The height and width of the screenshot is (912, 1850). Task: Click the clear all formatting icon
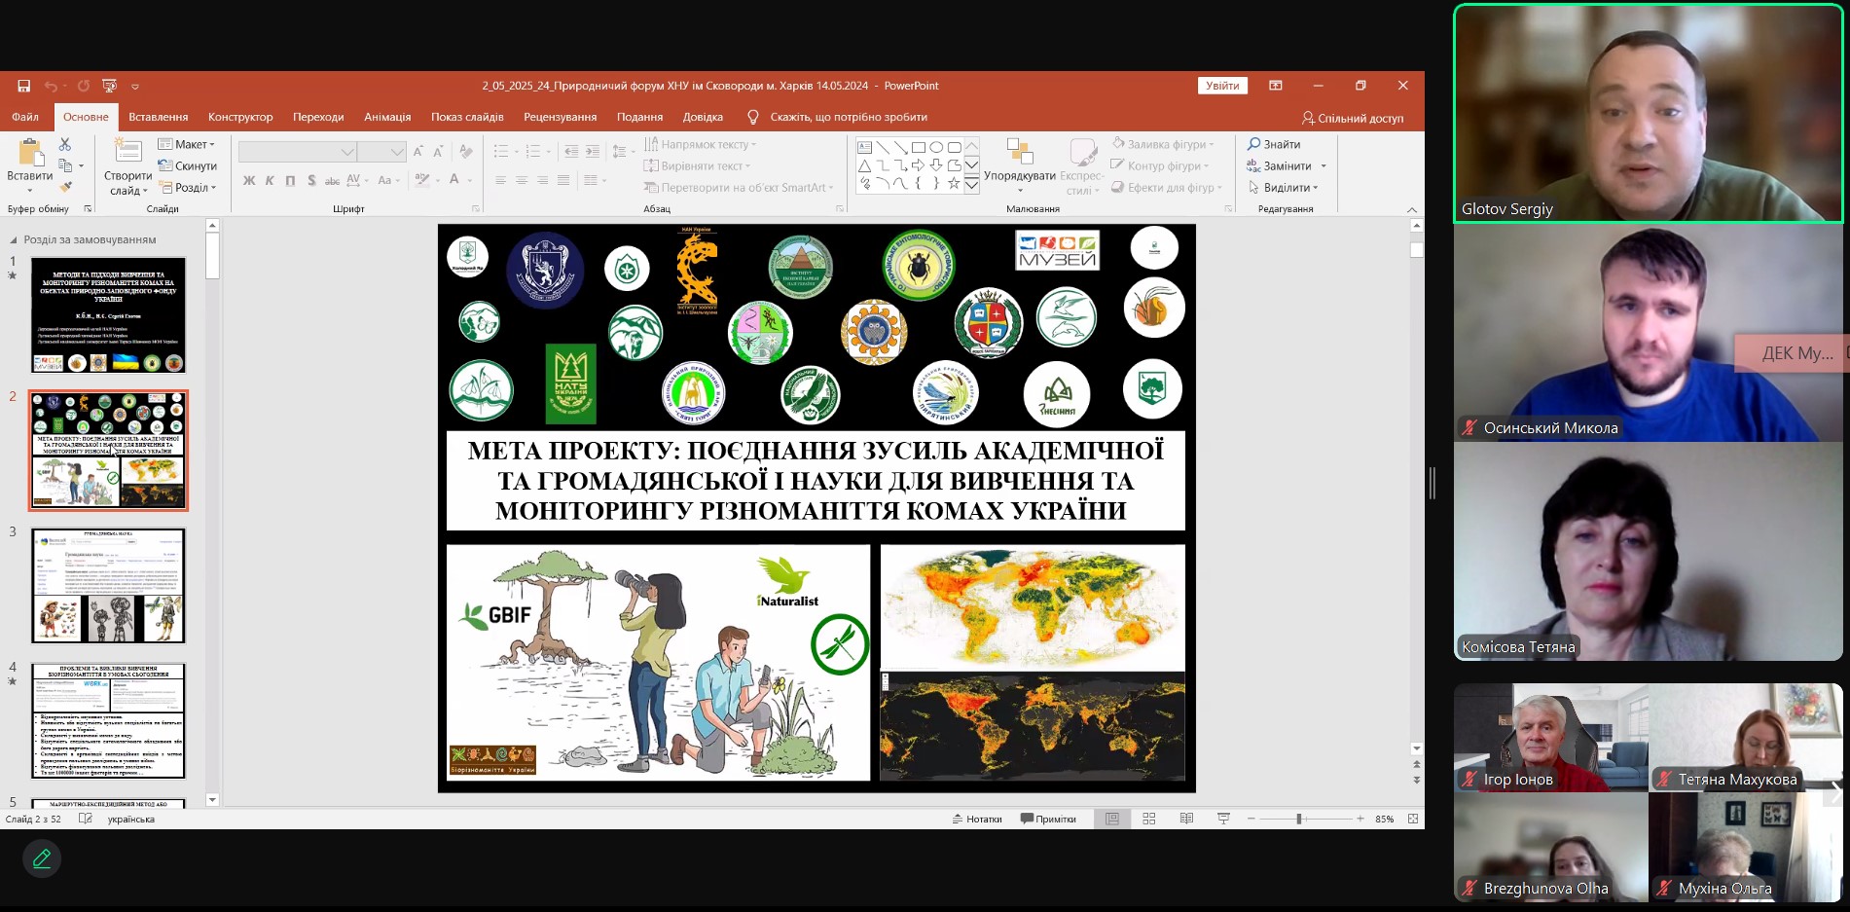point(466,151)
